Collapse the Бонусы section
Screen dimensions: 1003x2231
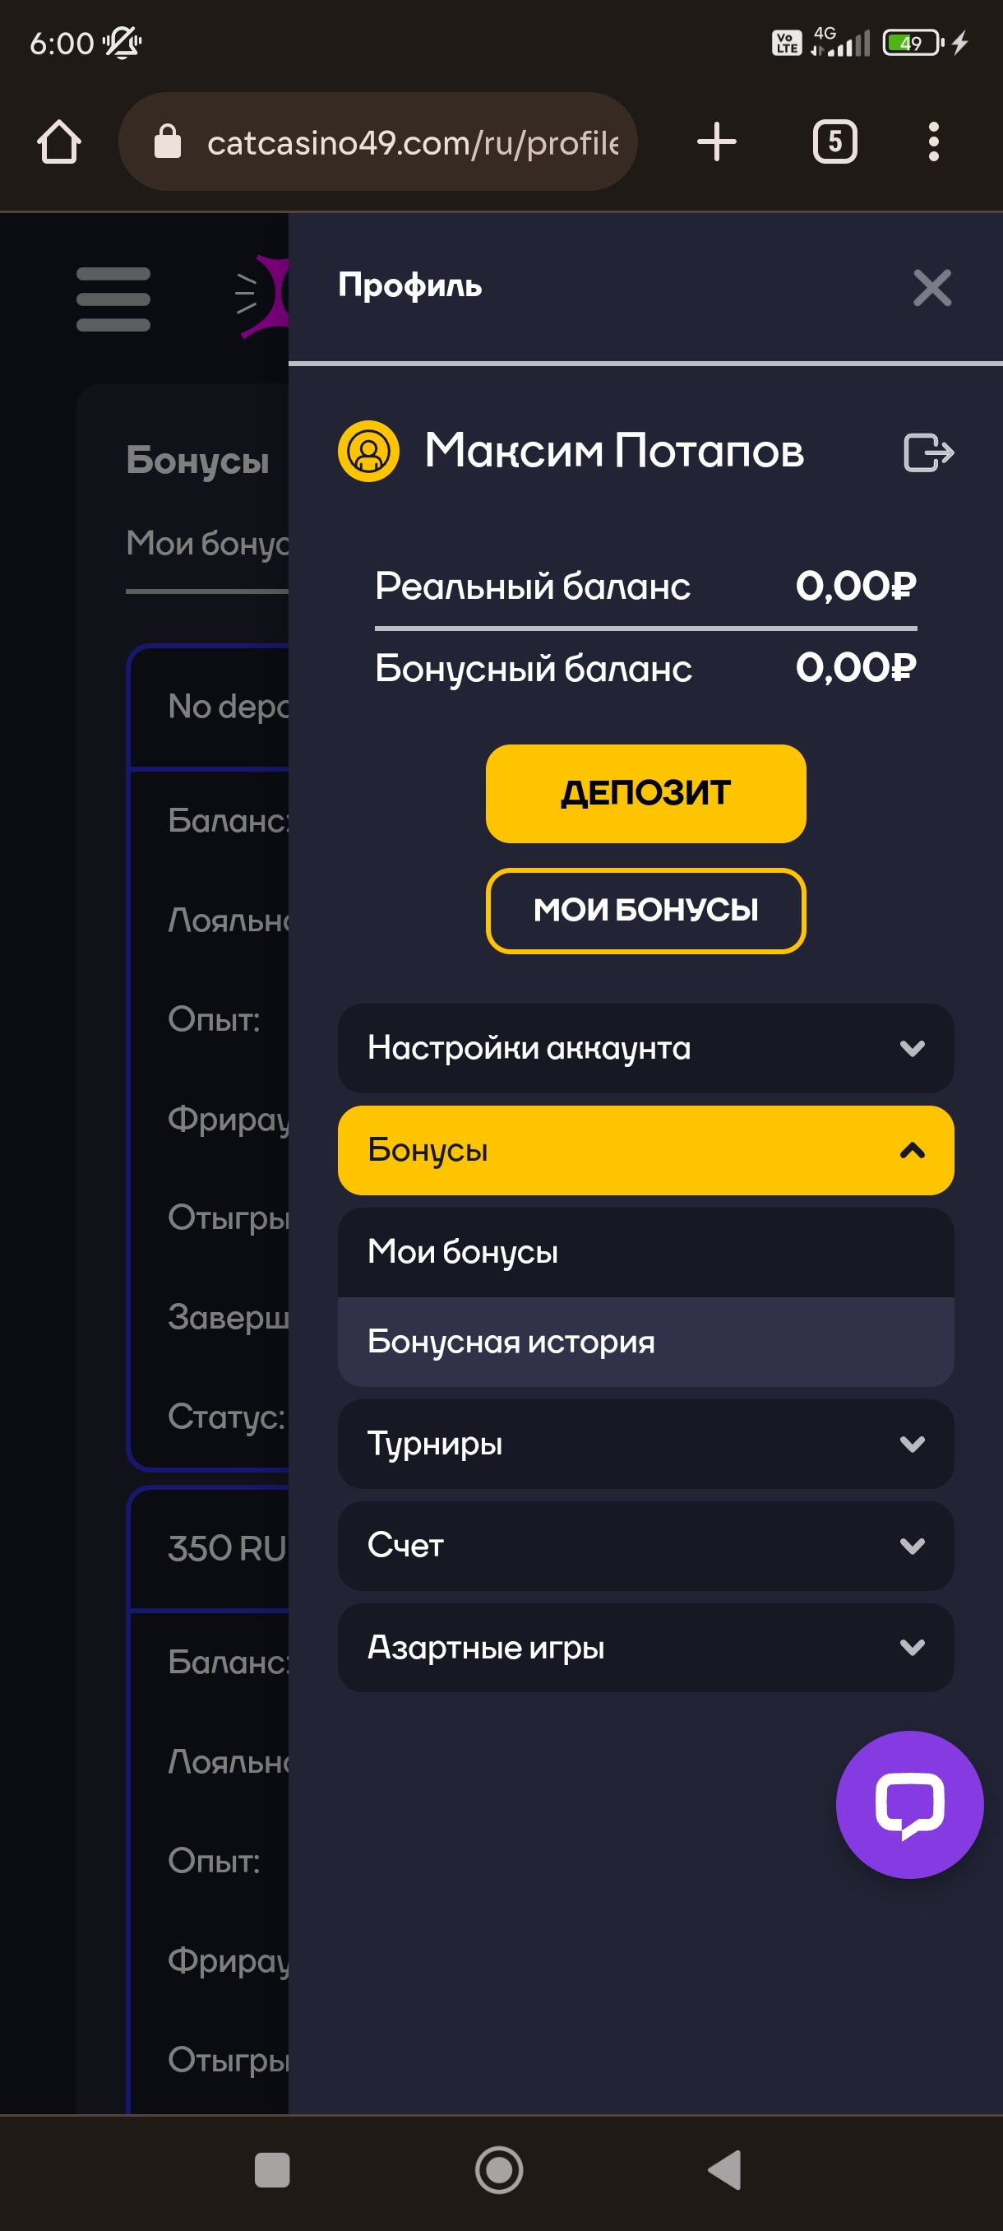(x=645, y=1150)
